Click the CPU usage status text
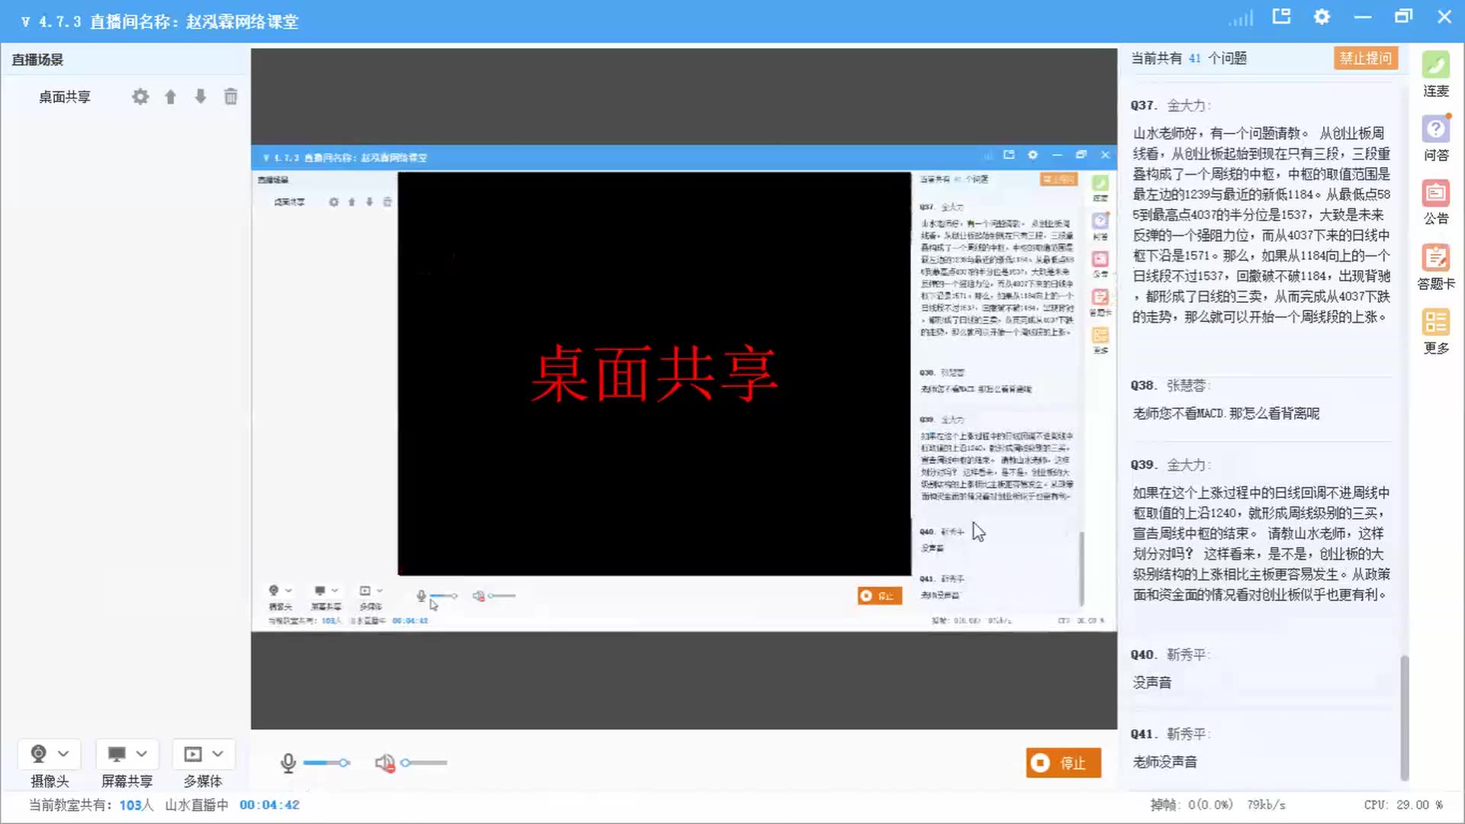This screenshot has height=824, width=1465. coord(1403,805)
